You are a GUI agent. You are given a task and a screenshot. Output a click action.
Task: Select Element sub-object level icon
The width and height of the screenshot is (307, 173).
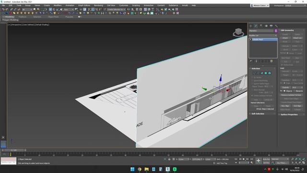270,73
